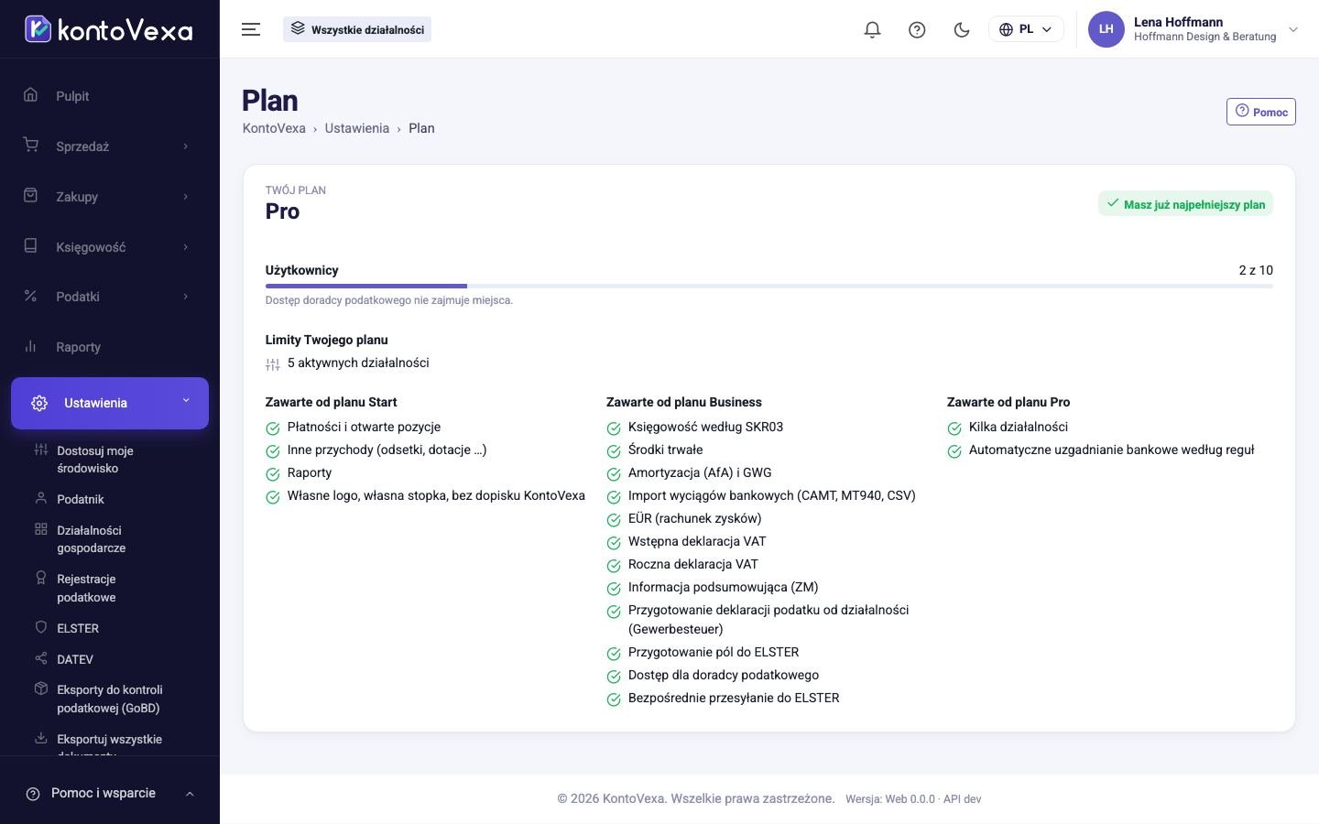Open Dostosuj moje środowisko
1319x824 pixels.
pyautogui.click(x=110, y=460)
